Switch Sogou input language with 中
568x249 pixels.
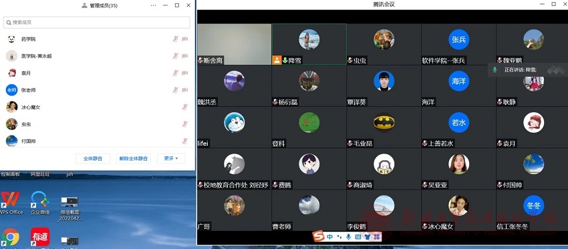pyautogui.click(x=329, y=237)
